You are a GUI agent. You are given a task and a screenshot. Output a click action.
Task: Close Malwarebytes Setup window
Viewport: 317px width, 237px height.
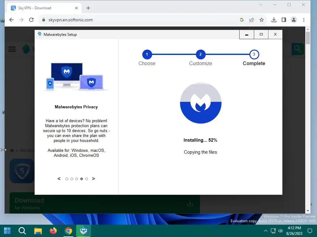(275, 35)
